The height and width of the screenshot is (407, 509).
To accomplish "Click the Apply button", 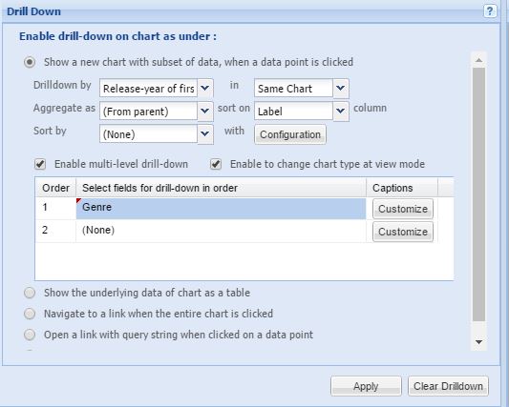I will pos(366,386).
